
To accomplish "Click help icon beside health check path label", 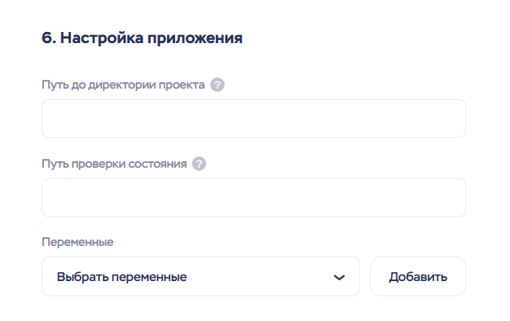I will (x=199, y=164).
